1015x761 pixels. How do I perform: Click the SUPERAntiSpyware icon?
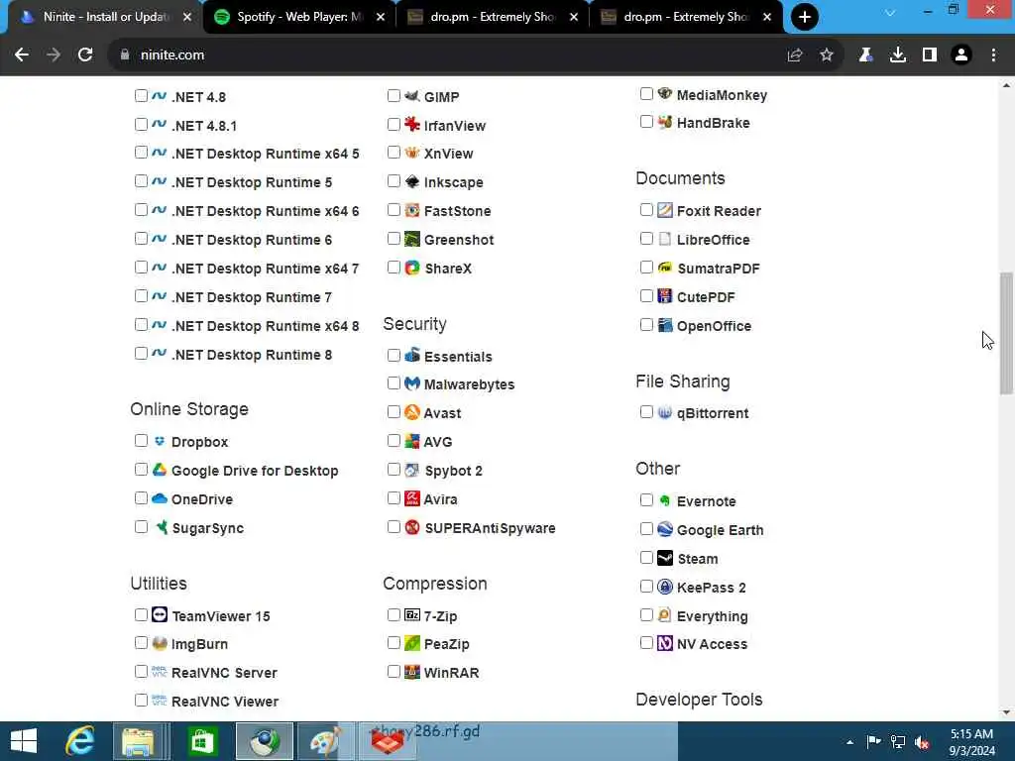coord(412,527)
